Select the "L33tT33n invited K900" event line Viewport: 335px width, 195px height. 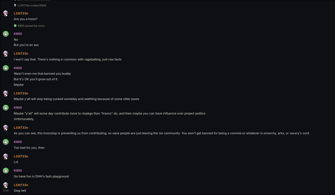point(32,6)
